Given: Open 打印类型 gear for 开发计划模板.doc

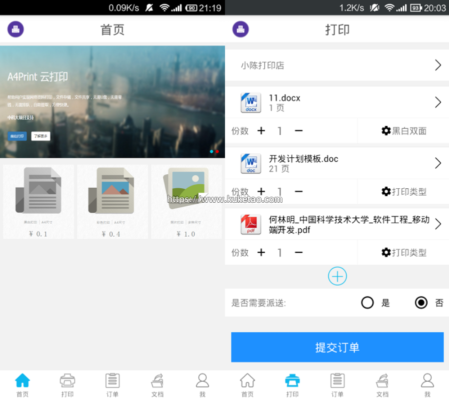Looking at the screenshot, I should pos(386,191).
